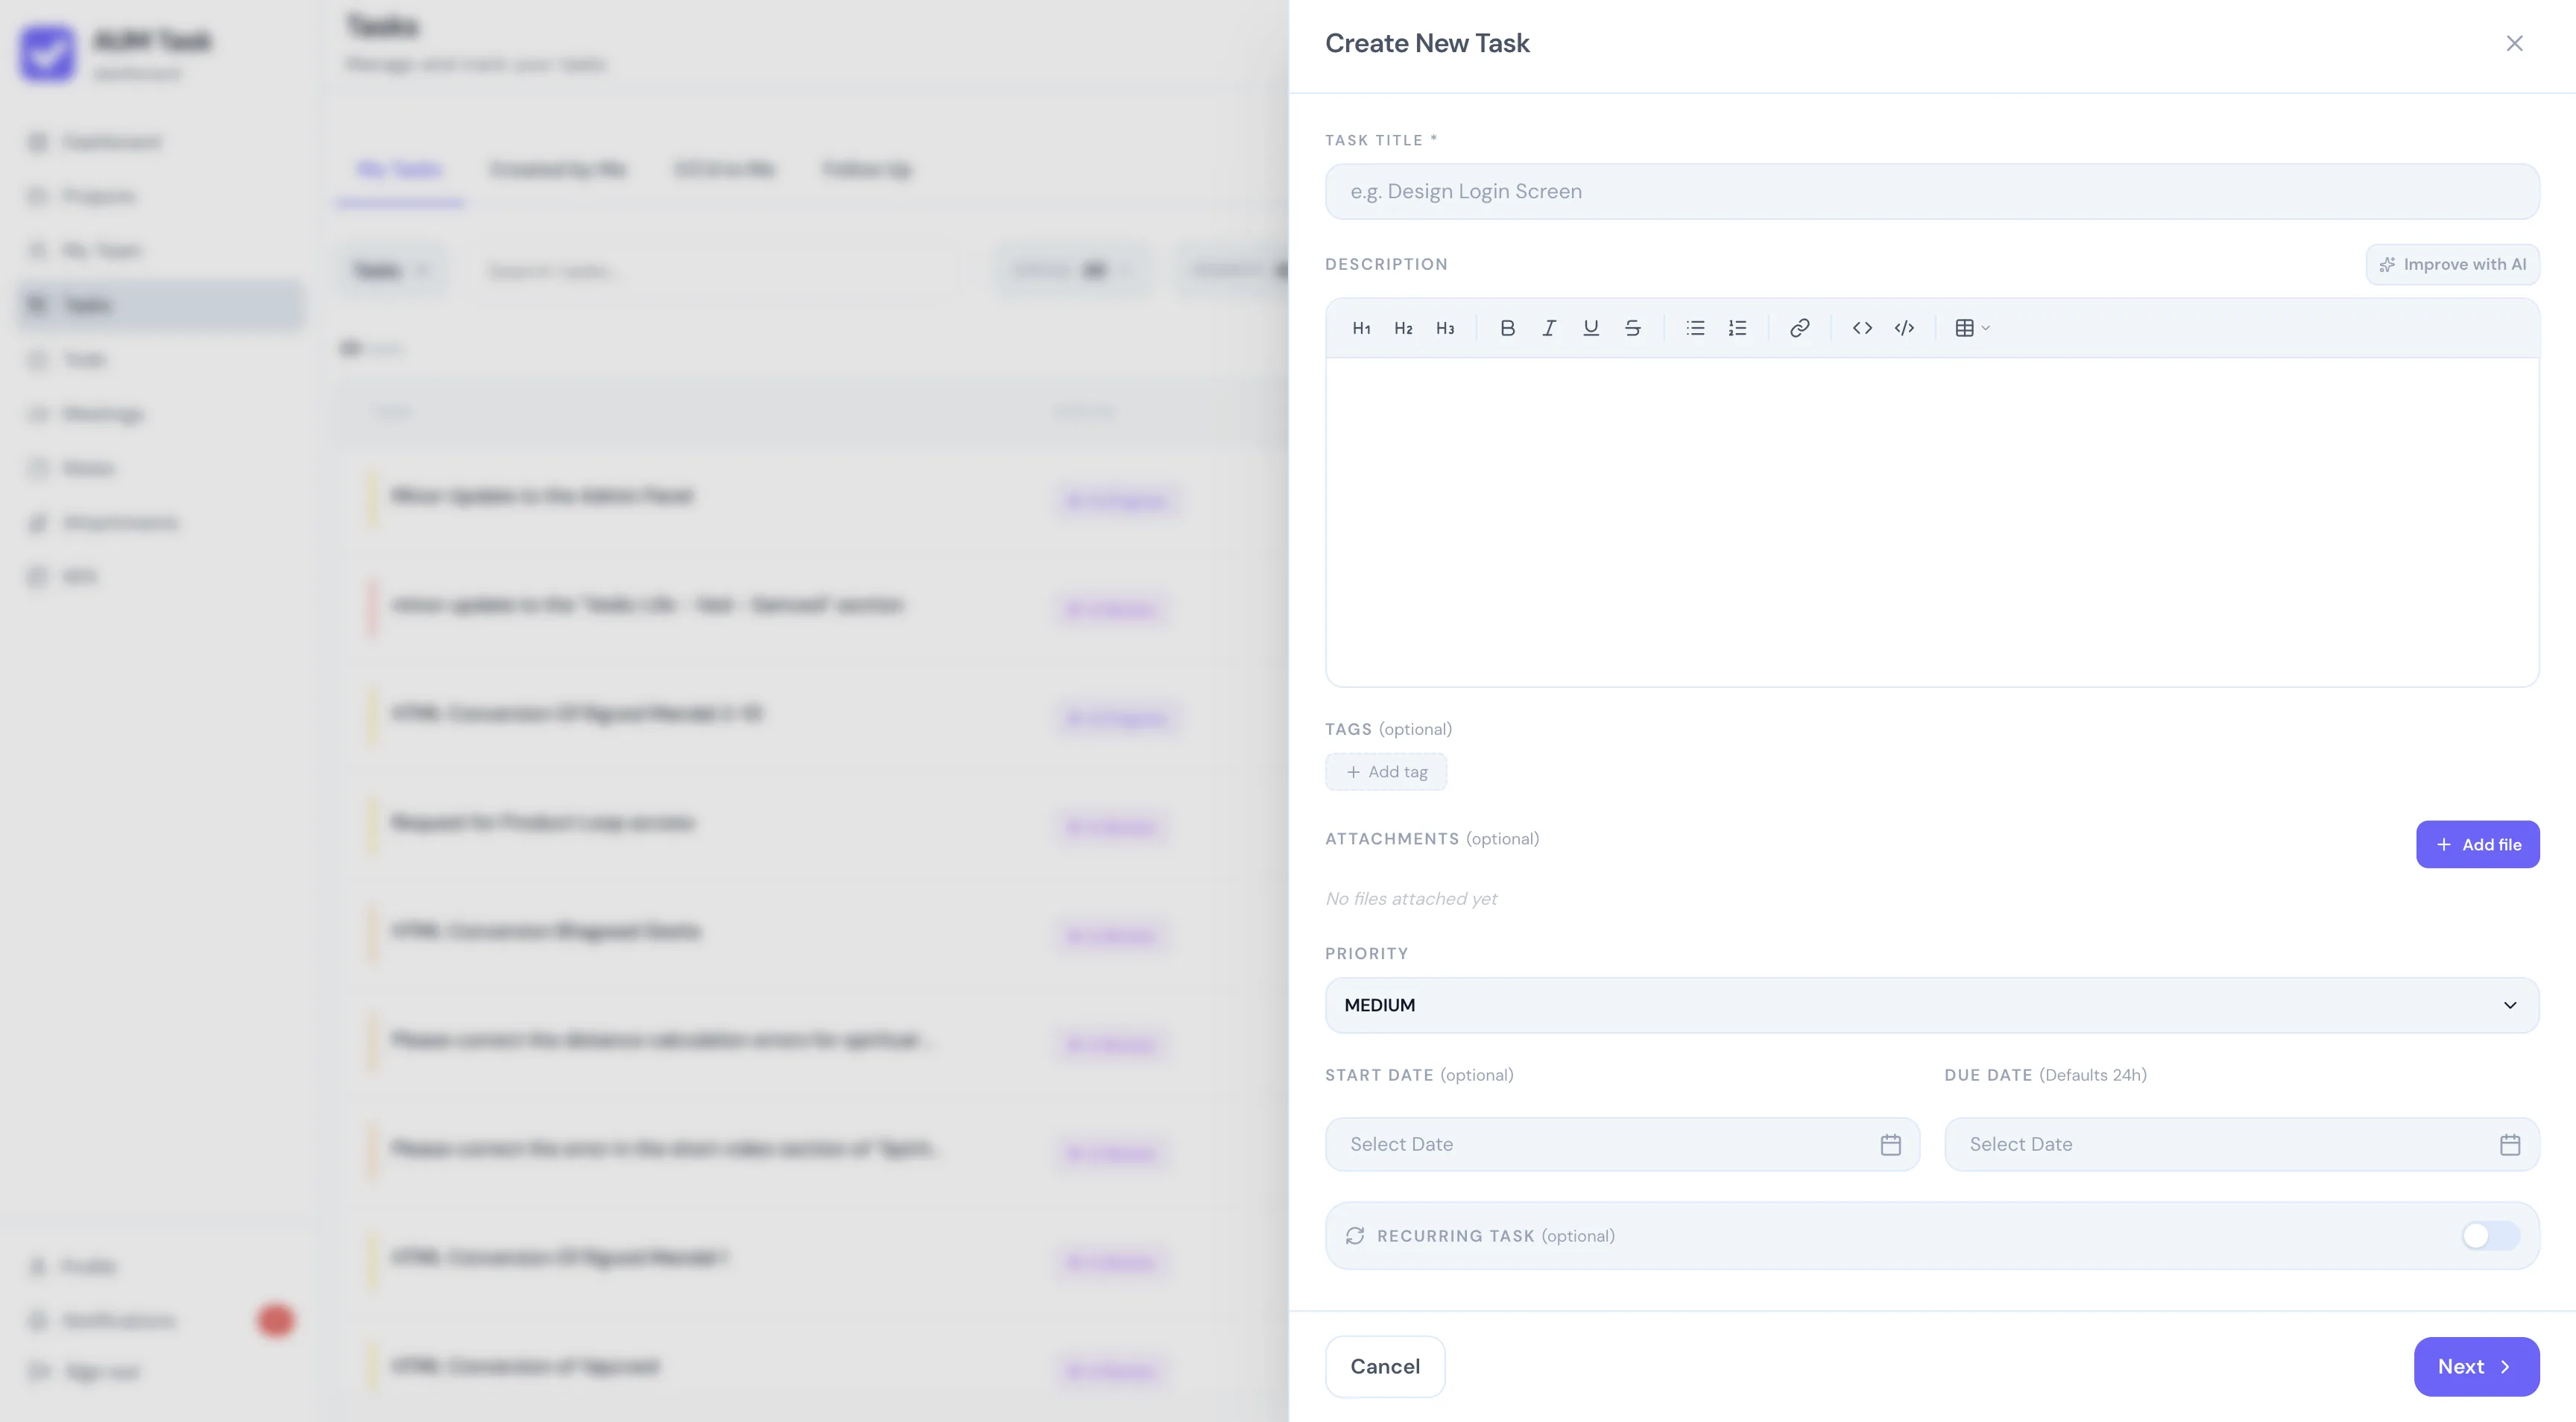Image resolution: width=2576 pixels, height=1422 pixels.
Task: Close the Create New Task panel
Action: point(2514,43)
